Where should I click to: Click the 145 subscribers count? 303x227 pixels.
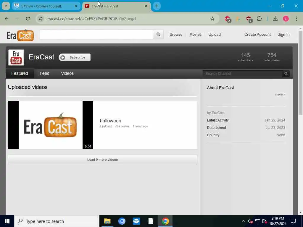point(245,57)
